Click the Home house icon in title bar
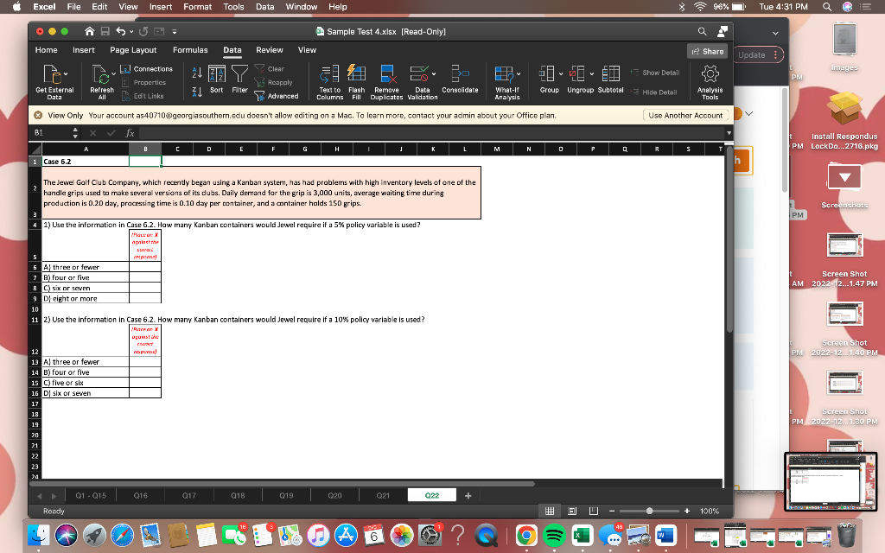This screenshot has height=553, width=885. [x=89, y=32]
